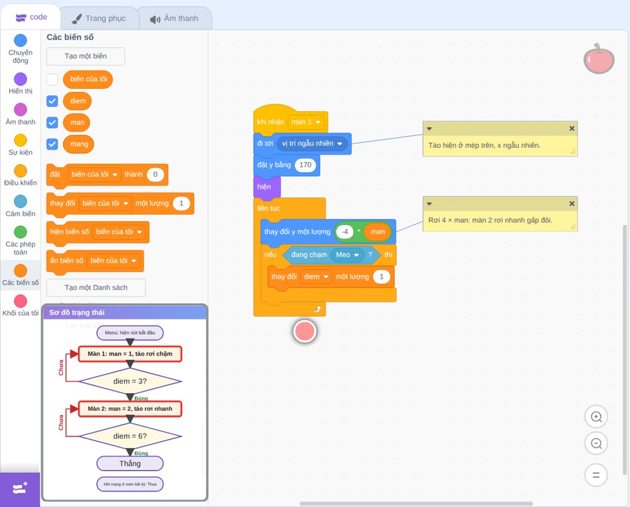Uncheck the 'diem' variable checkbox

tap(52, 101)
